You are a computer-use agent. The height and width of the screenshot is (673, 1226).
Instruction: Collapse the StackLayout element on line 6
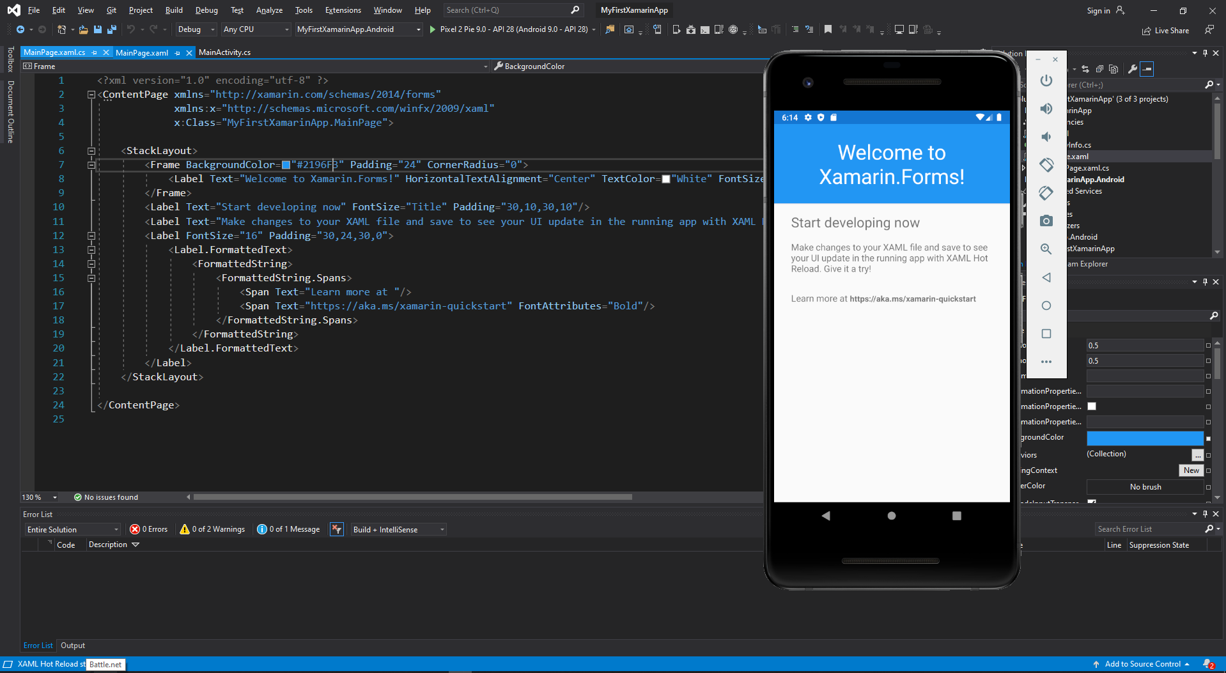(91, 151)
